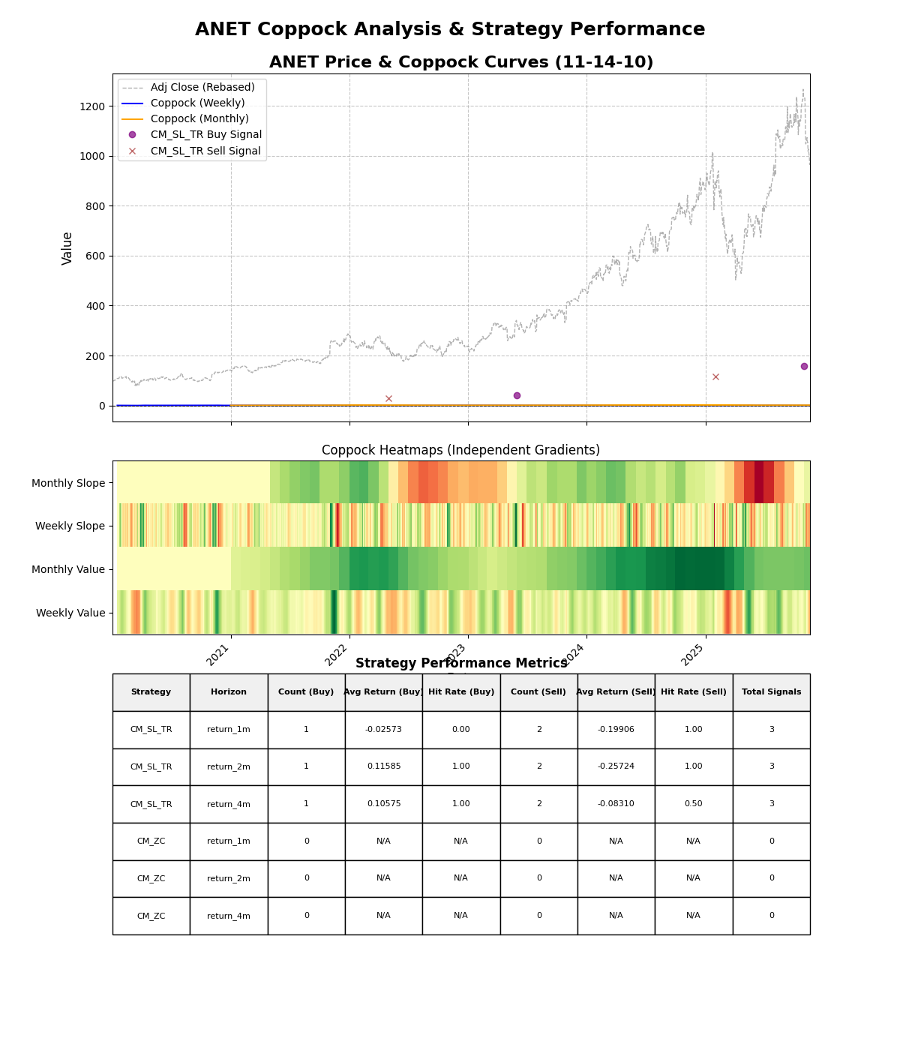Click the Weekly Value heatmap row label

(x=70, y=613)
